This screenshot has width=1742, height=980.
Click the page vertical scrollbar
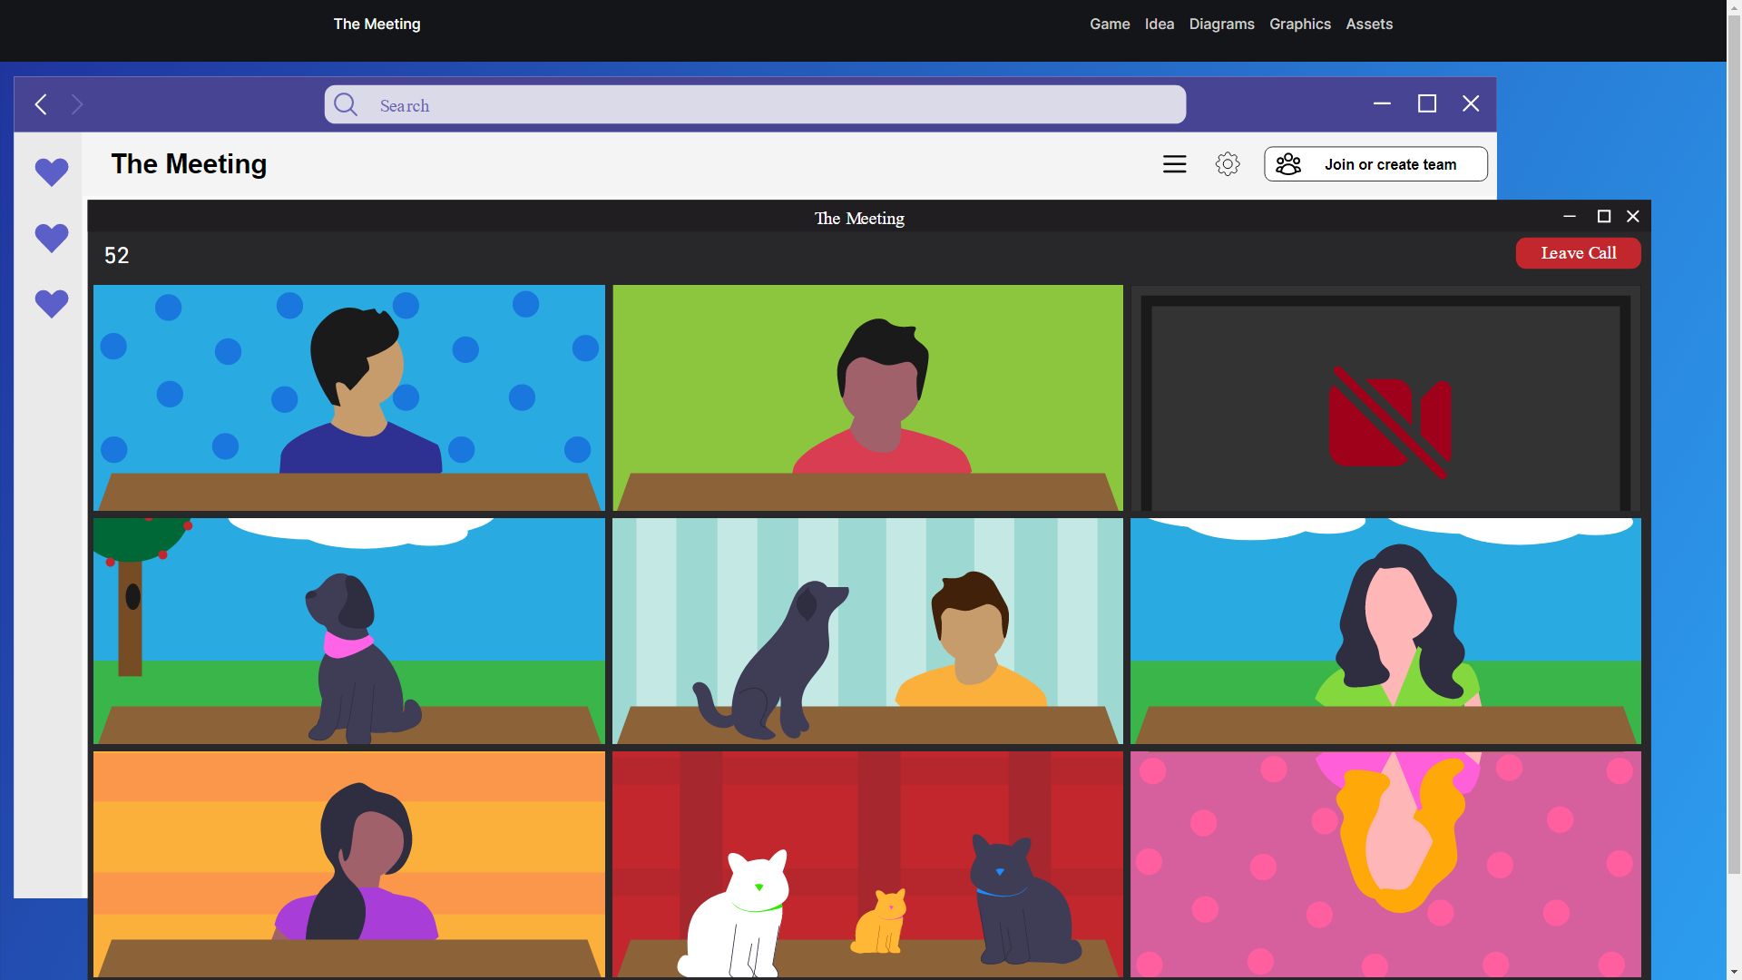[1734, 454]
